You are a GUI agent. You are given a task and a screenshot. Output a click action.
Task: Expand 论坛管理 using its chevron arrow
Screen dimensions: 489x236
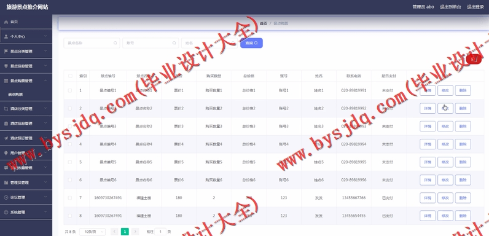coord(45,197)
